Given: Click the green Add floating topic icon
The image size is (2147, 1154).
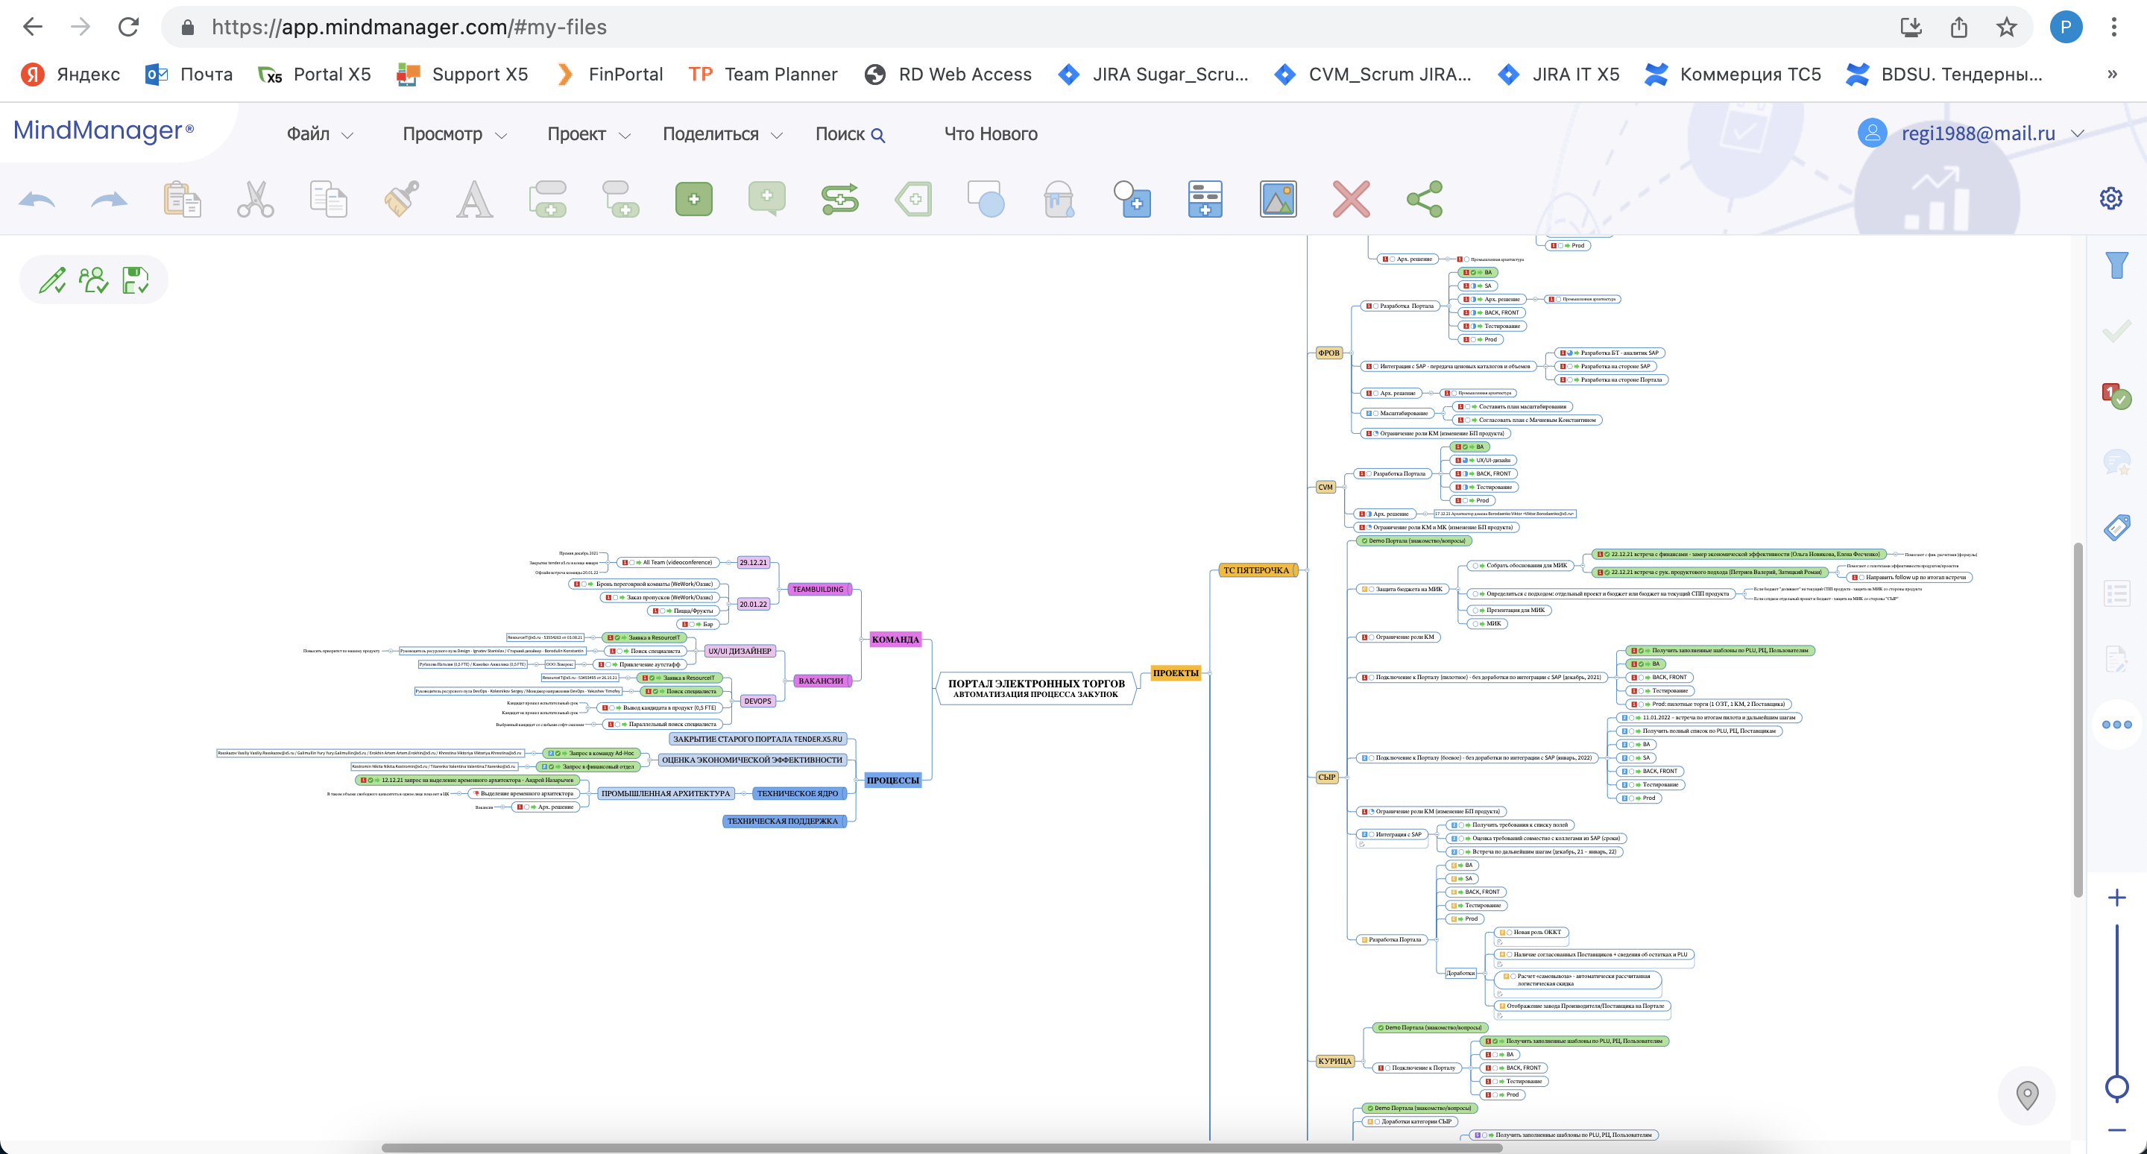Looking at the screenshot, I should [693, 199].
